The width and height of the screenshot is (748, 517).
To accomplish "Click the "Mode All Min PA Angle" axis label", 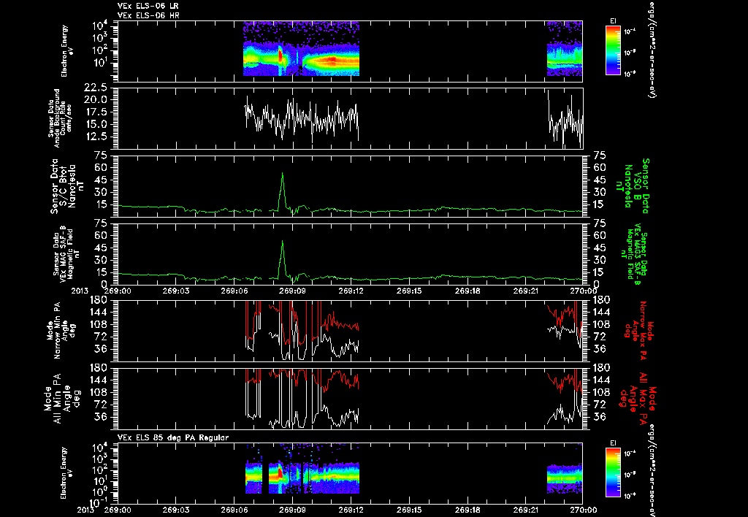I will 61,399.
